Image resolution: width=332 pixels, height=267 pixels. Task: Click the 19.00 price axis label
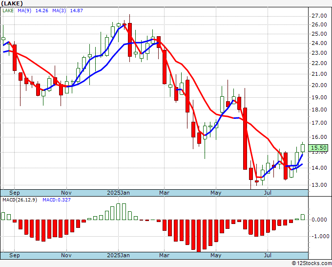click(319, 97)
